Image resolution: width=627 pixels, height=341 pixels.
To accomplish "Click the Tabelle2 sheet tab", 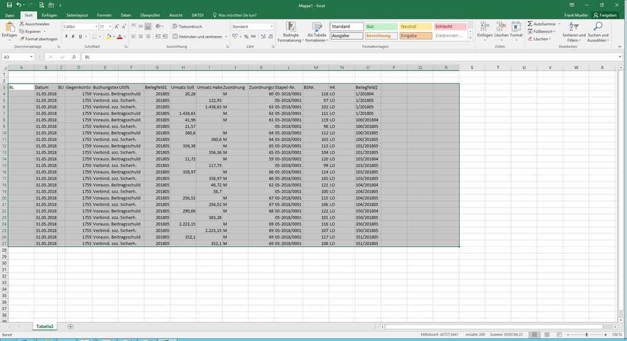I will [45, 327].
